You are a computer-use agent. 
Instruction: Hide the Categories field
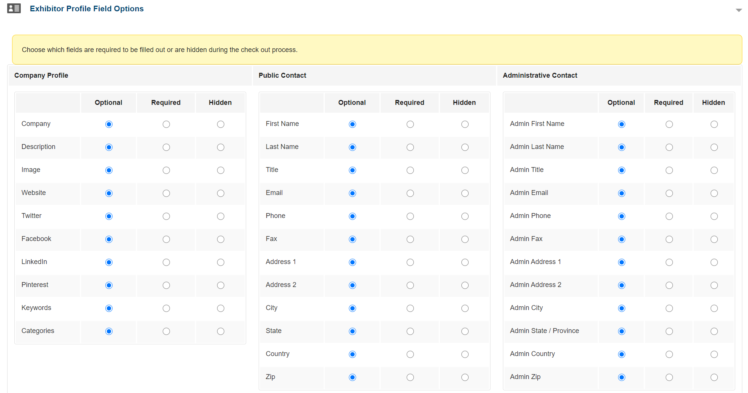point(221,332)
